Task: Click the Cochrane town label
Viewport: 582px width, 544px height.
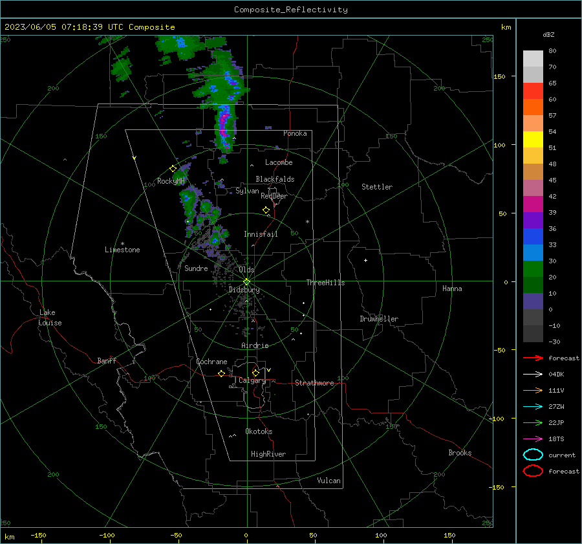Action: [x=211, y=362]
